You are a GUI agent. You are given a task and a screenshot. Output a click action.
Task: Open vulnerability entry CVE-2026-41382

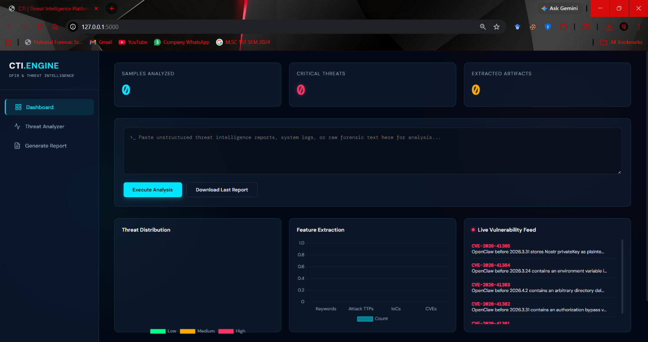[x=544, y=307]
